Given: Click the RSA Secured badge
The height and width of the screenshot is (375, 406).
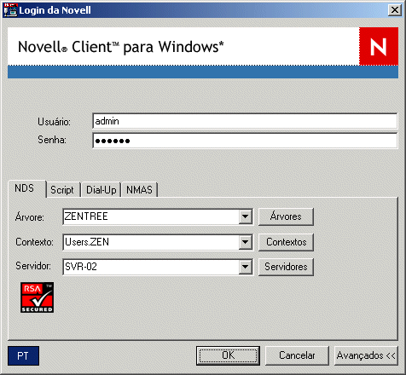Looking at the screenshot, I should click(38, 297).
